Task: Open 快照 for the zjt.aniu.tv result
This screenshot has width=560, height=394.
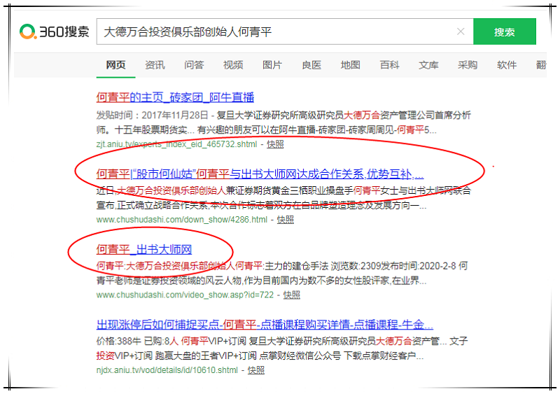Action: tap(275, 143)
